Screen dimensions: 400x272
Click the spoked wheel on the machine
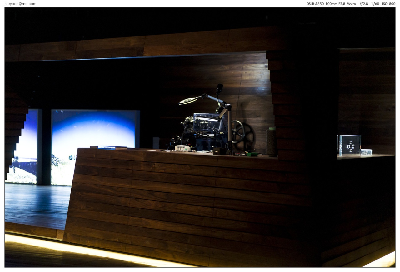[x=237, y=132]
